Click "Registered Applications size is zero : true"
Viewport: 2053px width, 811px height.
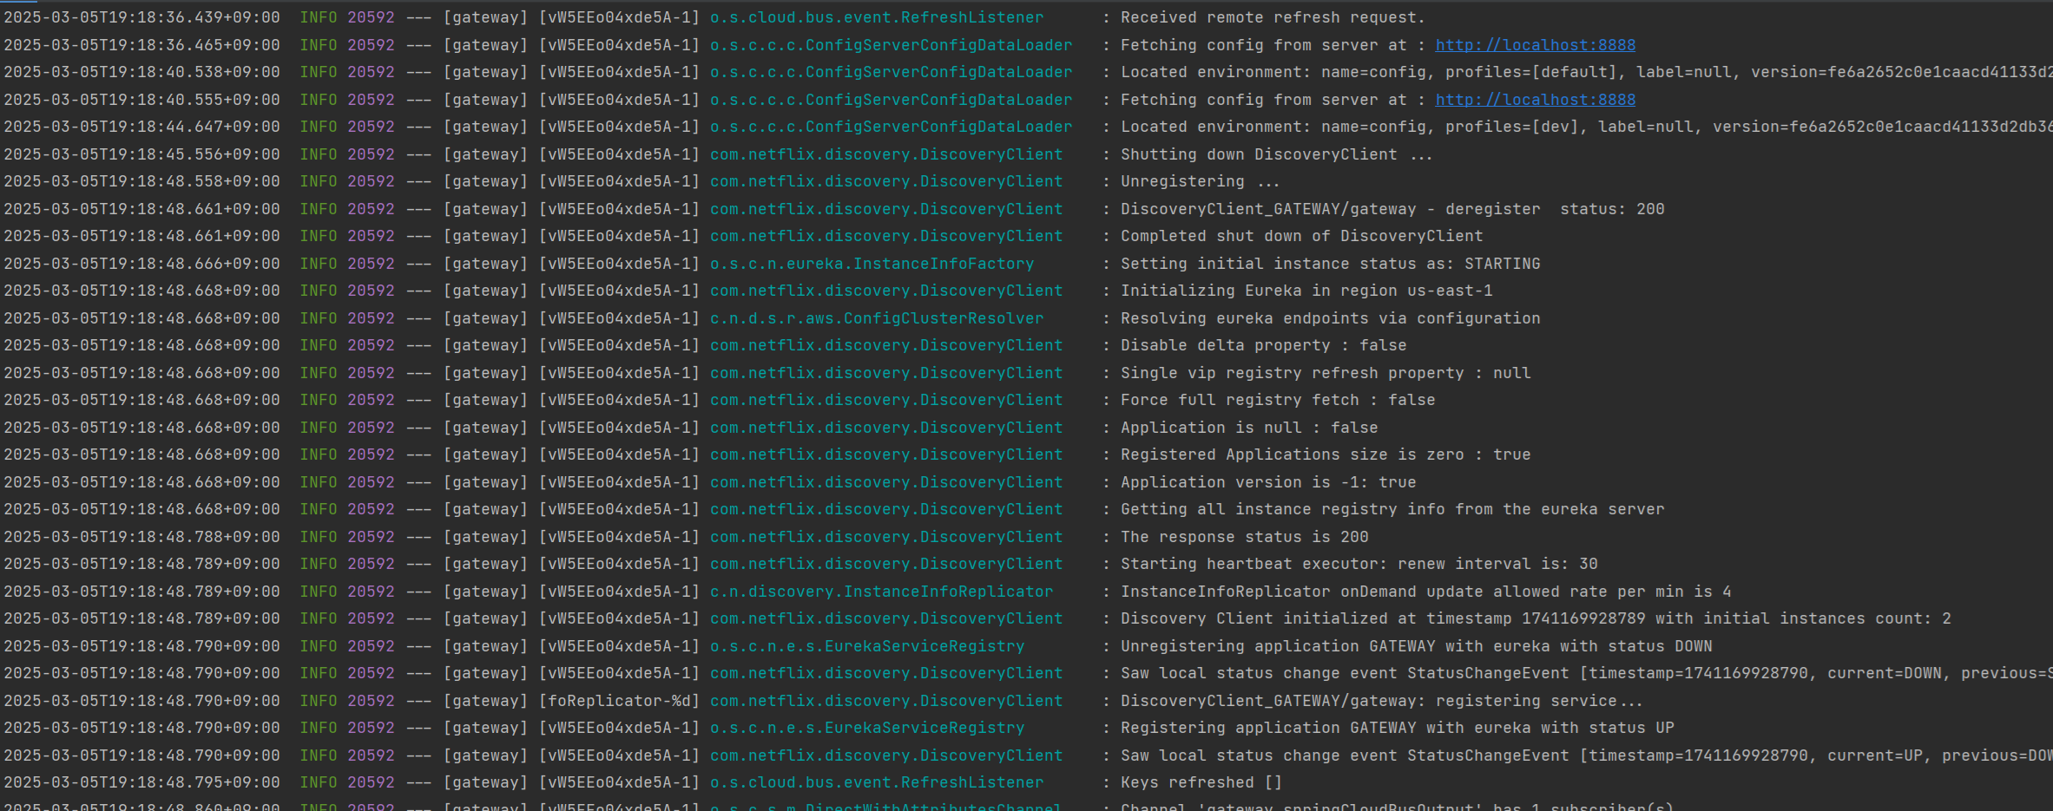coord(1326,455)
